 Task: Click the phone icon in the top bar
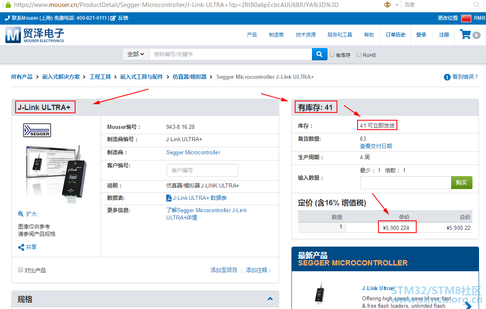(x=7, y=18)
